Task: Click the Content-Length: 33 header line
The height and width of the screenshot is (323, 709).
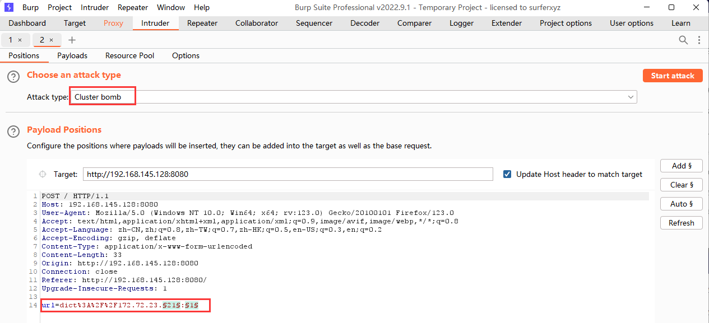Action: pyautogui.click(x=82, y=255)
